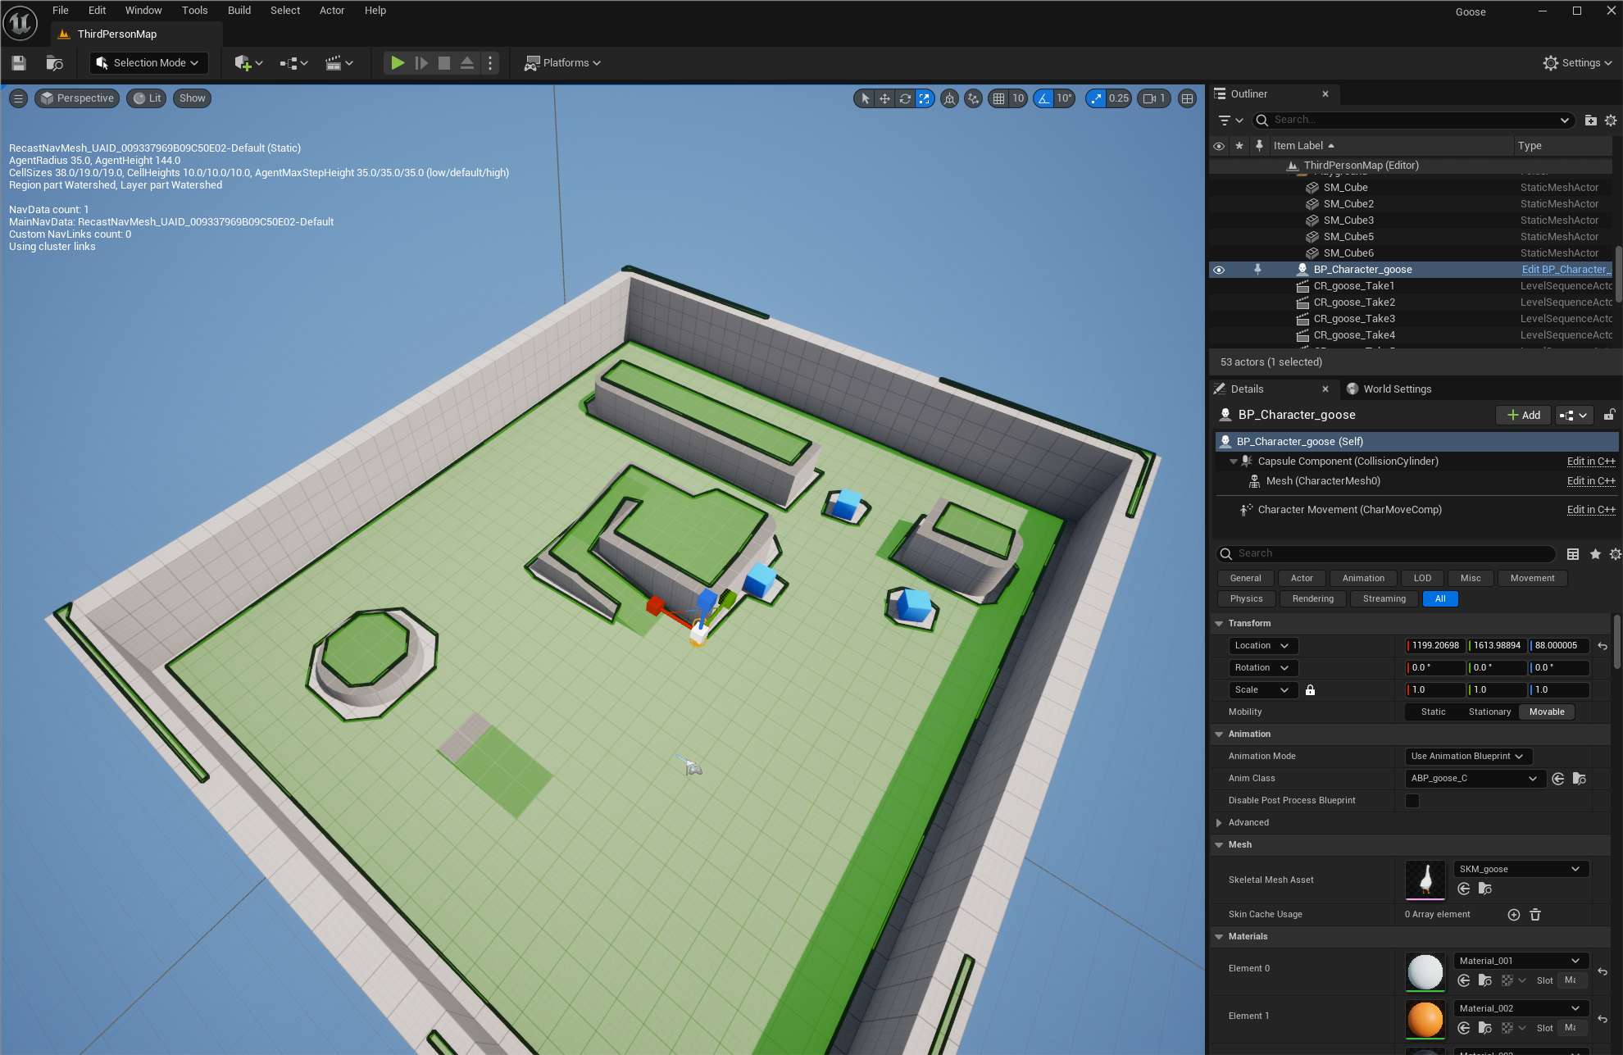Switch to the World Settings tab
The width and height of the screenshot is (1623, 1055).
pyautogui.click(x=1389, y=389)
